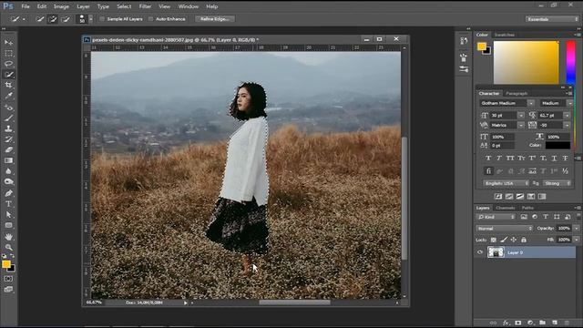Screen dimensions: 583x328
Task: Select the Hand tool
Action: coord(8,237)
